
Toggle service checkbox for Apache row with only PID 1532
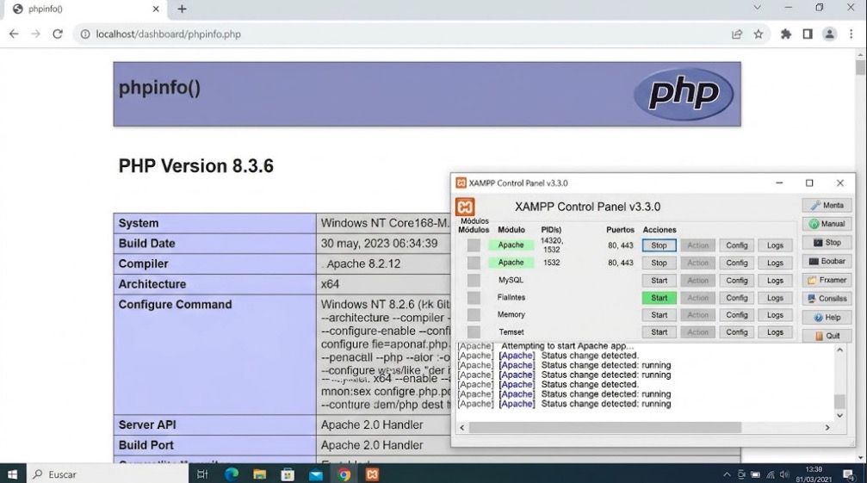click(474, 263)
